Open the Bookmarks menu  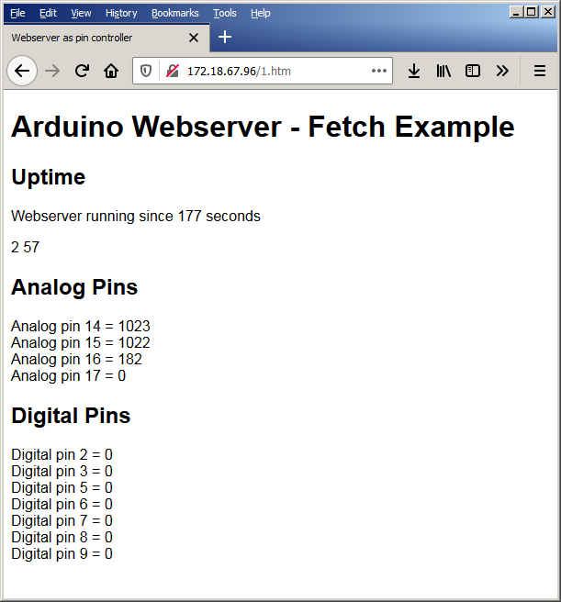coord(174,13)
